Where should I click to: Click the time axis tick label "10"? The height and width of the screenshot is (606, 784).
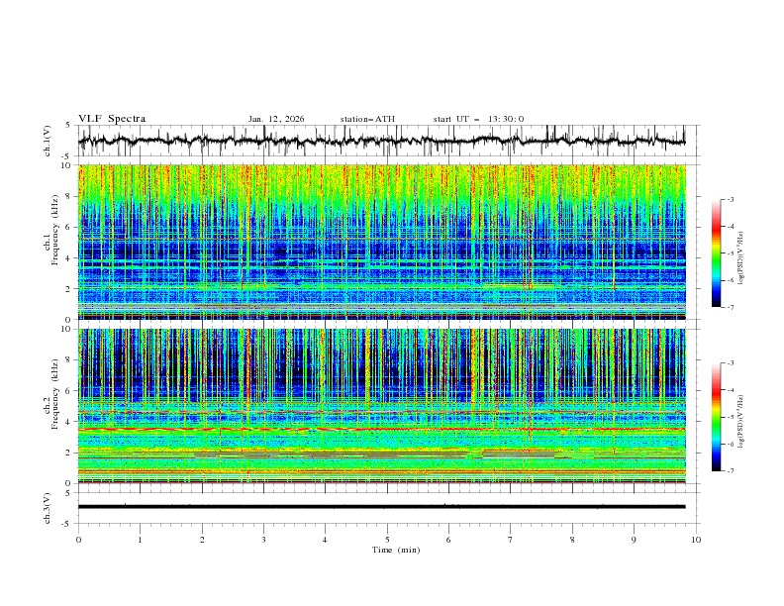[696, 540]
